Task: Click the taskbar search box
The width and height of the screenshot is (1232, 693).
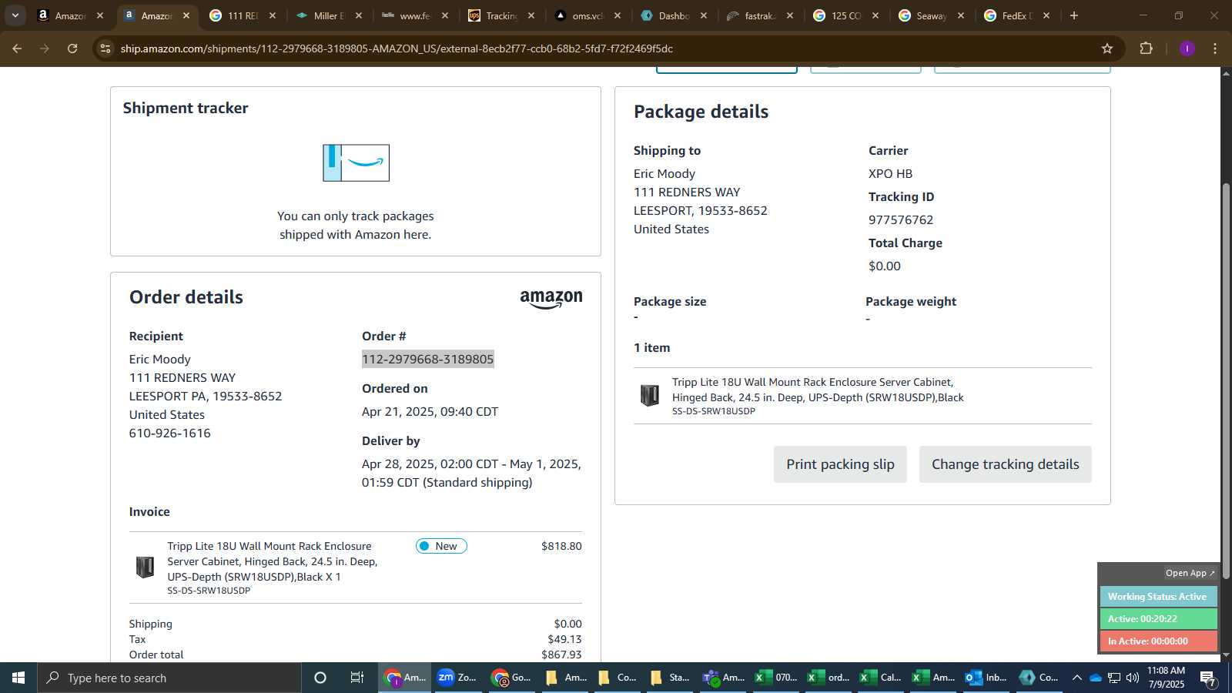Action: pyautogui.click(x=169, y=678)
